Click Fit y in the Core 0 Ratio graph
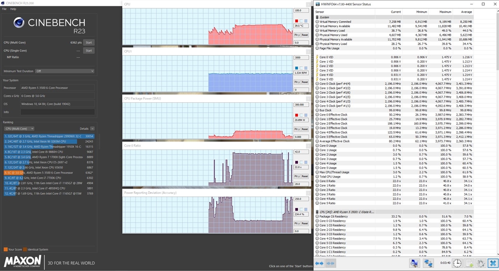The width and height of the screenshot is (499, 271). (x=297, y=176)
